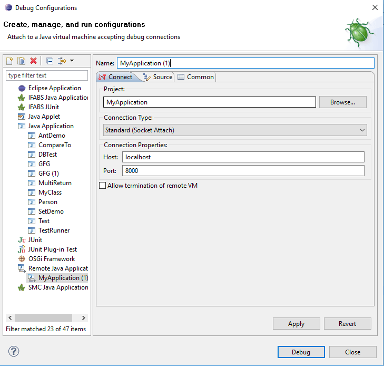384x366 pixels.
Task: Click into the Port field
Action: [243, 170]
